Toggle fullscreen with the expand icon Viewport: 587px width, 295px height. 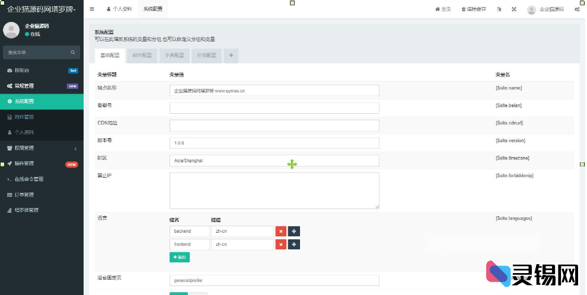(x=514, y=9)
